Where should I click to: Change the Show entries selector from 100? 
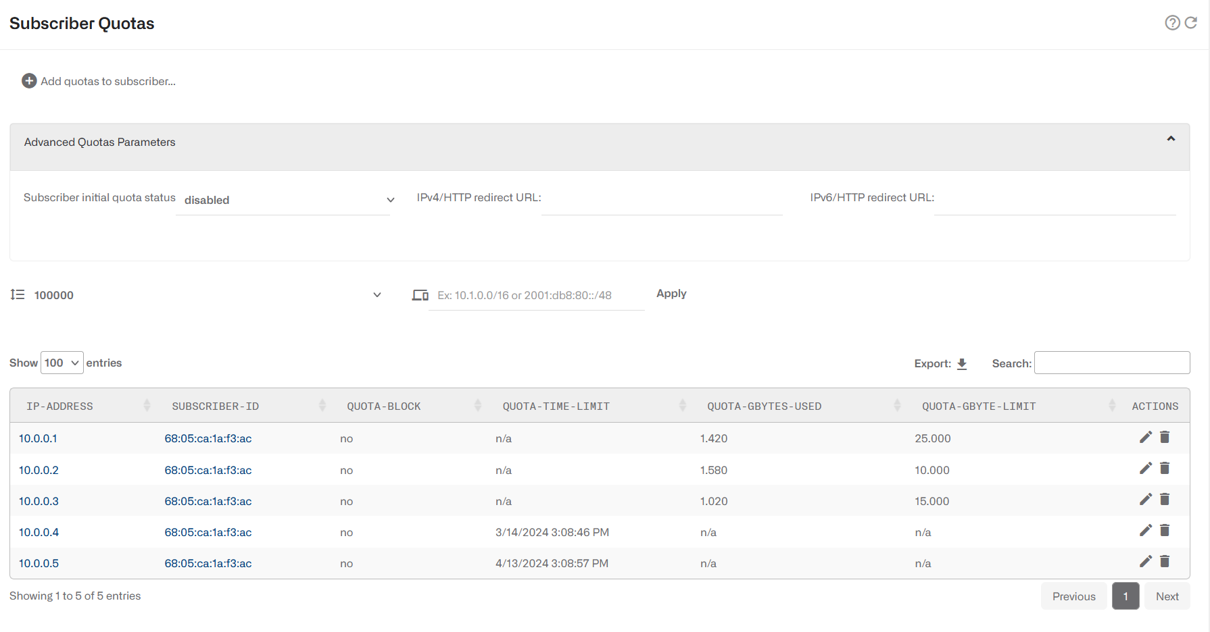62,363
